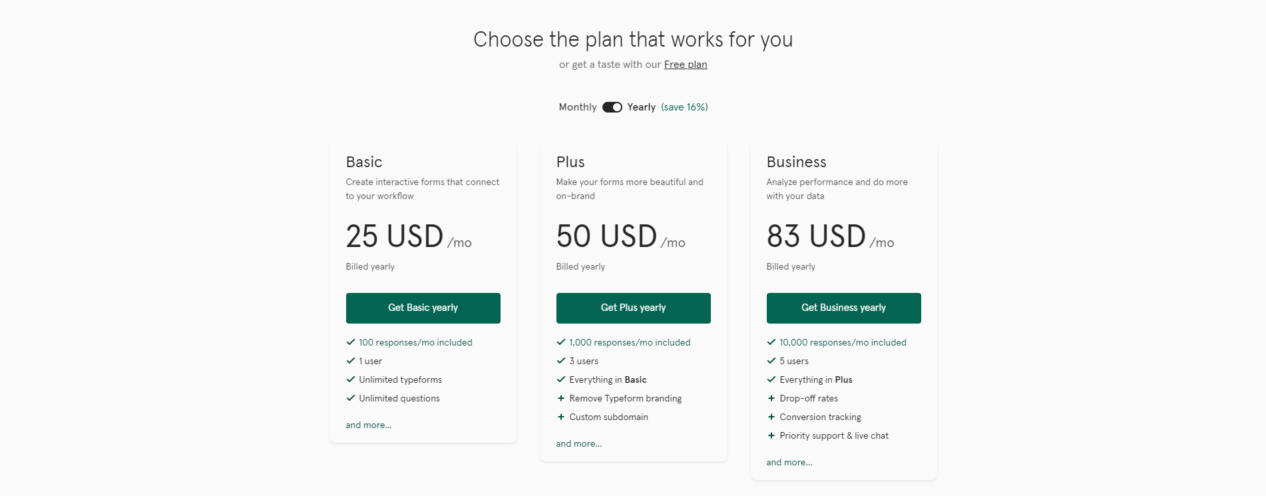
Task: Open the Free plan link
Action: click(686, 64)
